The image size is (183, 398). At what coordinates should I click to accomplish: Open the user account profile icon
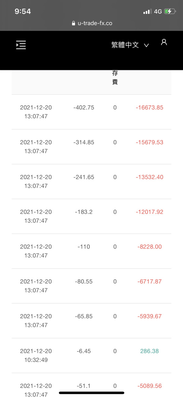(x=164, y=42)
